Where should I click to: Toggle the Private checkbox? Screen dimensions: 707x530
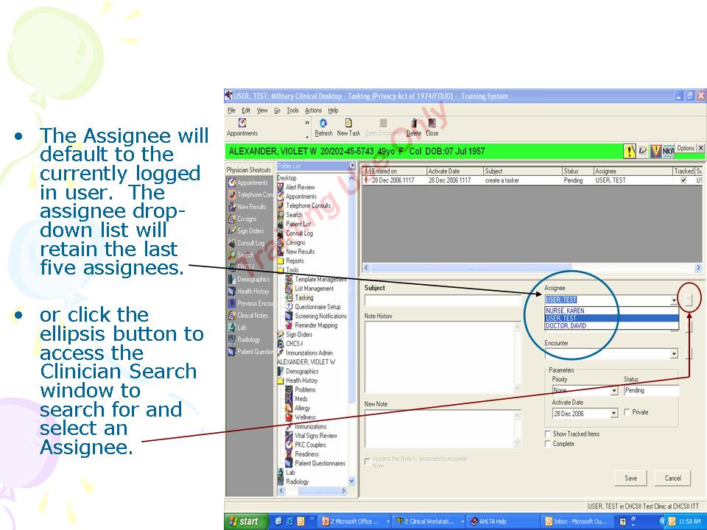coord(627,412)
